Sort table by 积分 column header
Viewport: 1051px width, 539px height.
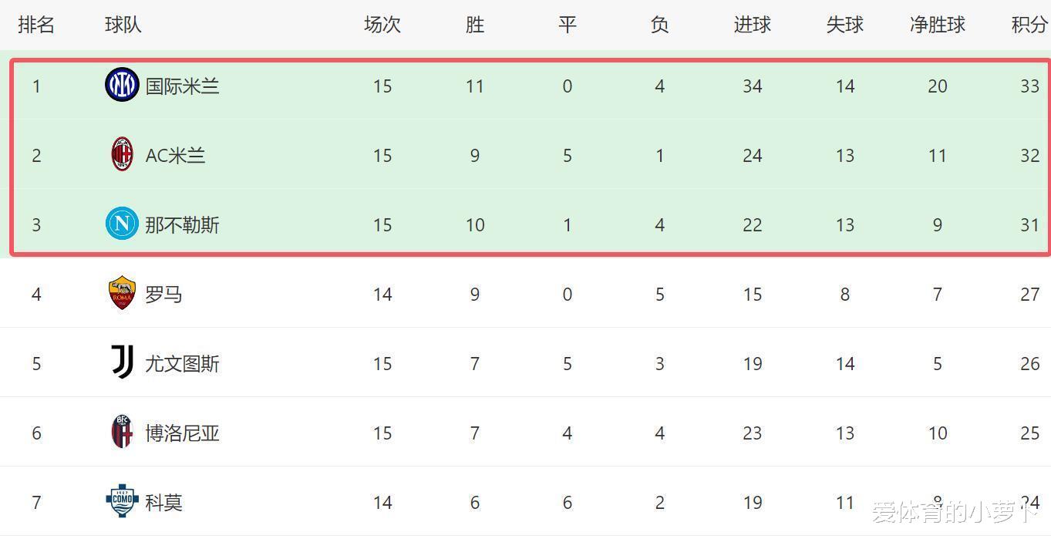pyautogui.click(x=1029, y=25)
